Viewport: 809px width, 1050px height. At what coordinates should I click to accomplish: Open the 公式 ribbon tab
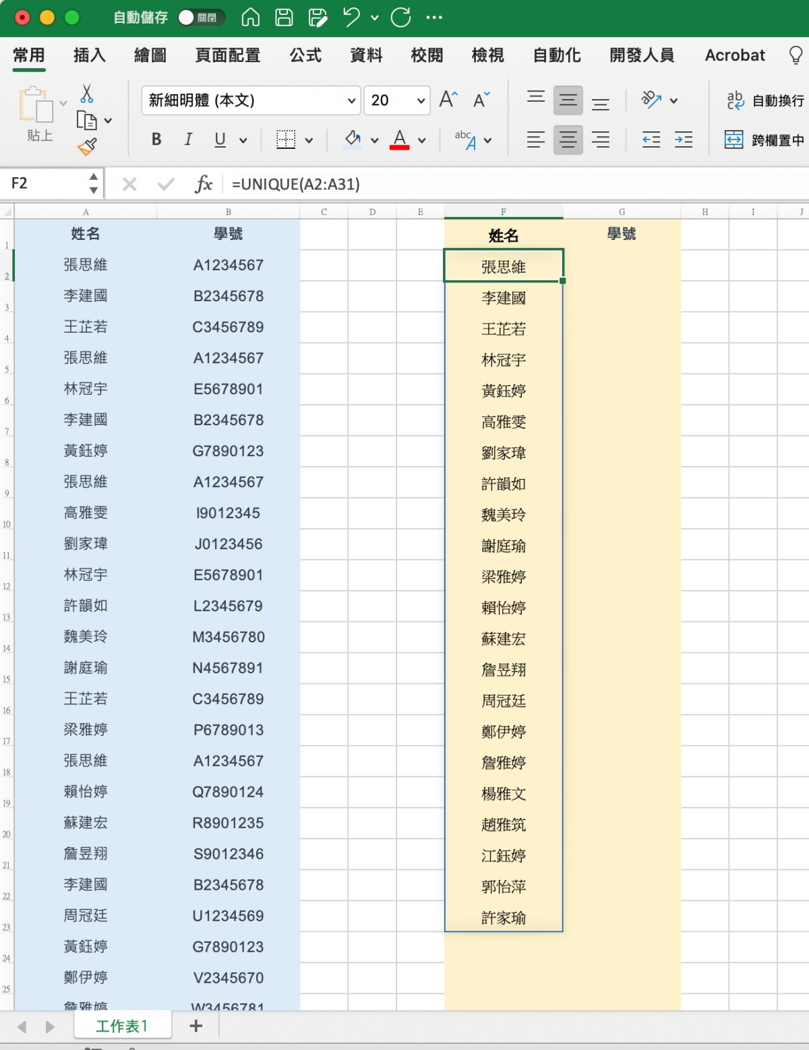click(x=305, y=55)
